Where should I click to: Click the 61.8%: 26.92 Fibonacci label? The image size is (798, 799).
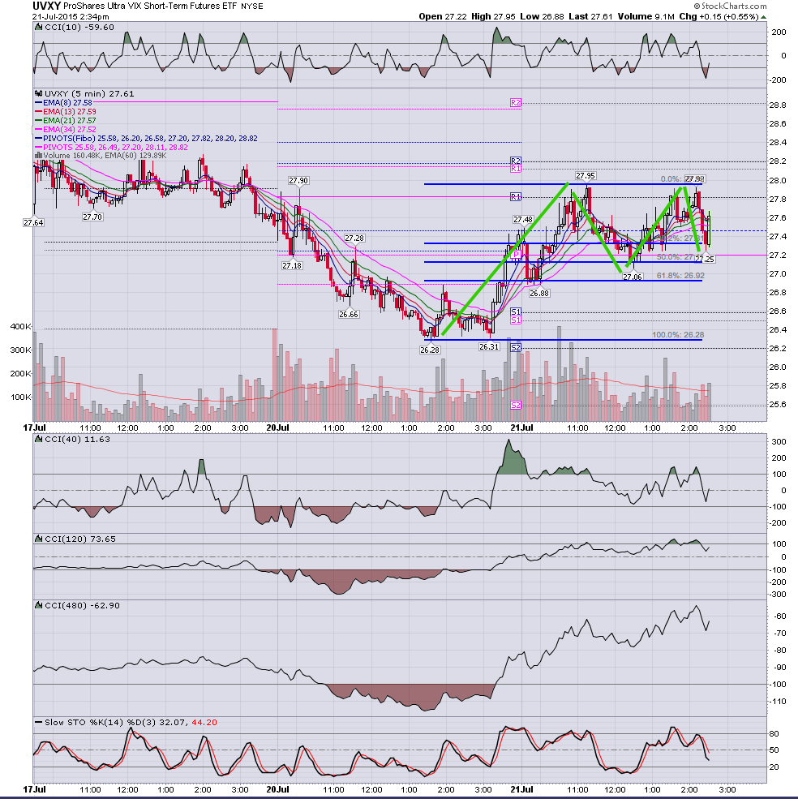coord(680,276)
